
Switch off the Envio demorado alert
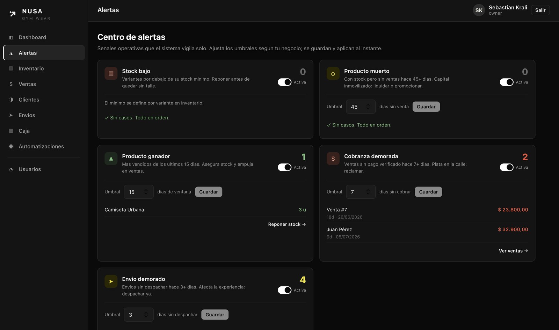[x=284, y=290]
